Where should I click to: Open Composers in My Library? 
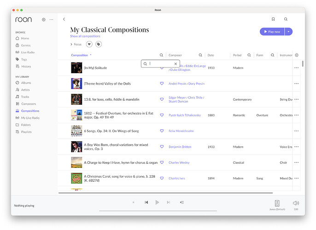(26, 104)
